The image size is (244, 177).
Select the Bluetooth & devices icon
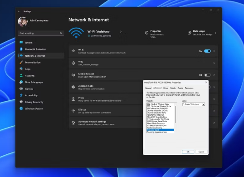coord(21,49)
